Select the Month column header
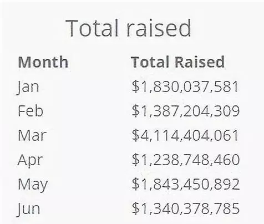This screenshot has height=224, width=264. coord(43,62)
